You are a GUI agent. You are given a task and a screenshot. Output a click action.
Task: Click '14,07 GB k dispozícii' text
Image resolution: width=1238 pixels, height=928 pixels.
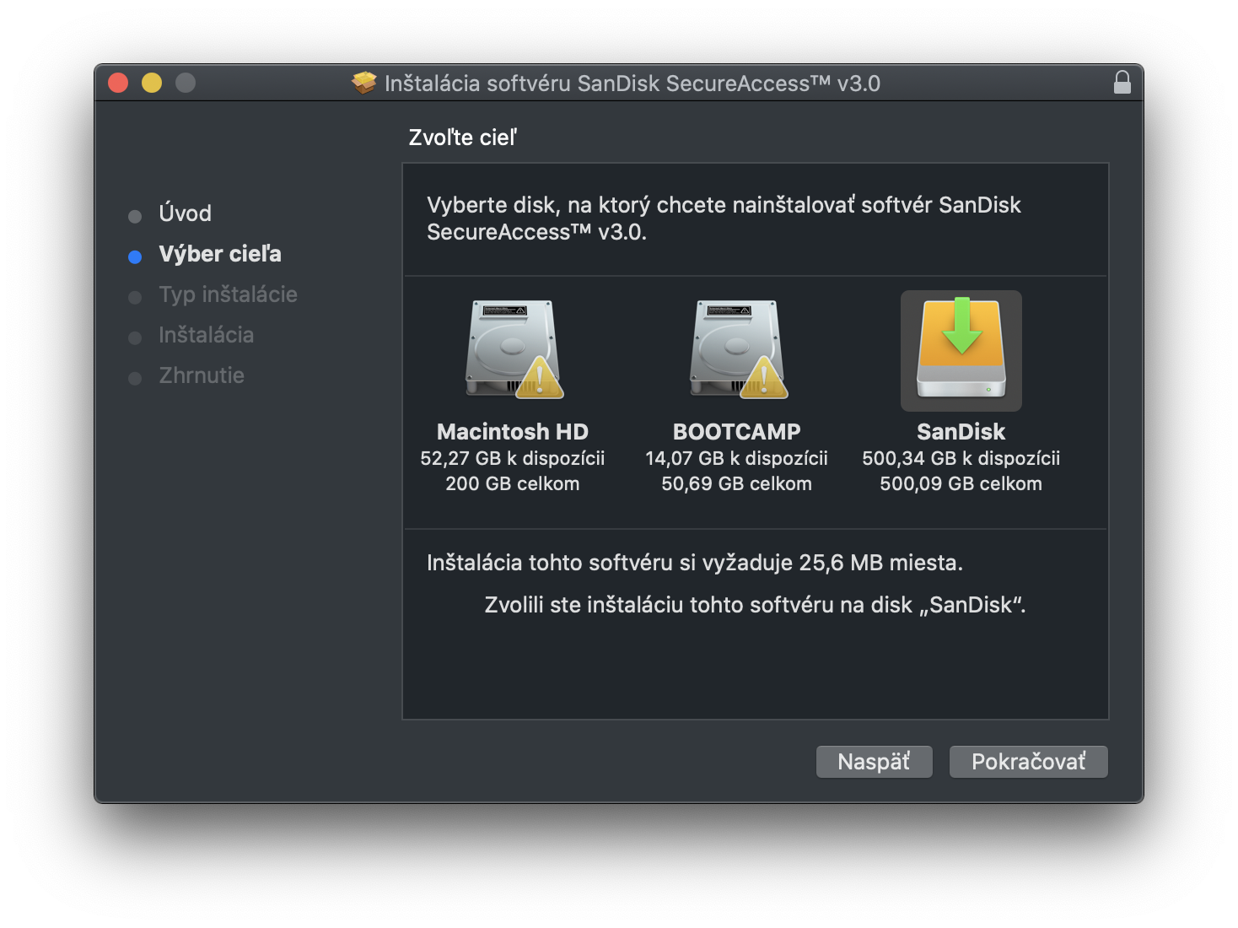click(x=737, y=458)
